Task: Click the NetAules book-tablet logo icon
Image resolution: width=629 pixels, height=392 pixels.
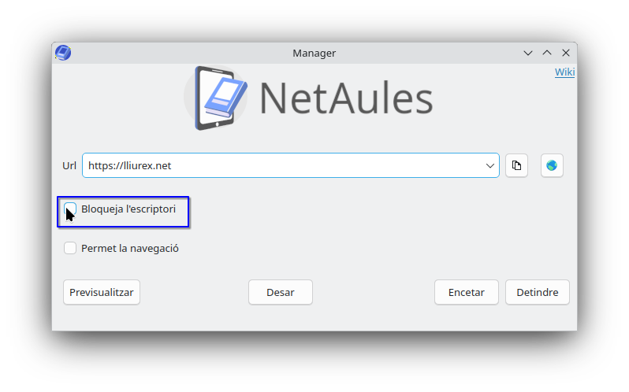Action: [x=216, y=98]
